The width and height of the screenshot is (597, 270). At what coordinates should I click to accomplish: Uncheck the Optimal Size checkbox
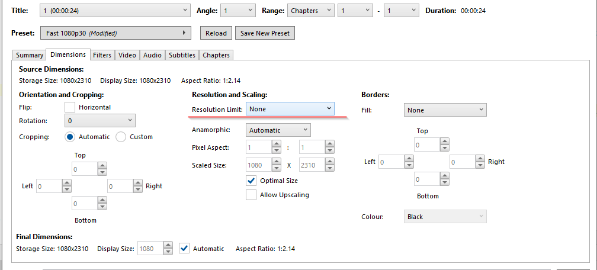[251, 181]
